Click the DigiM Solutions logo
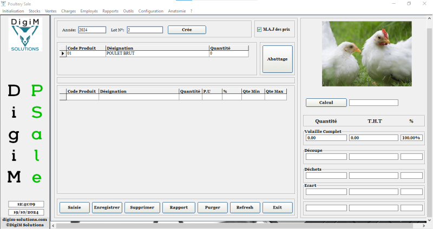This screenshot has height=229, width=433. click(x=25, y=35)
